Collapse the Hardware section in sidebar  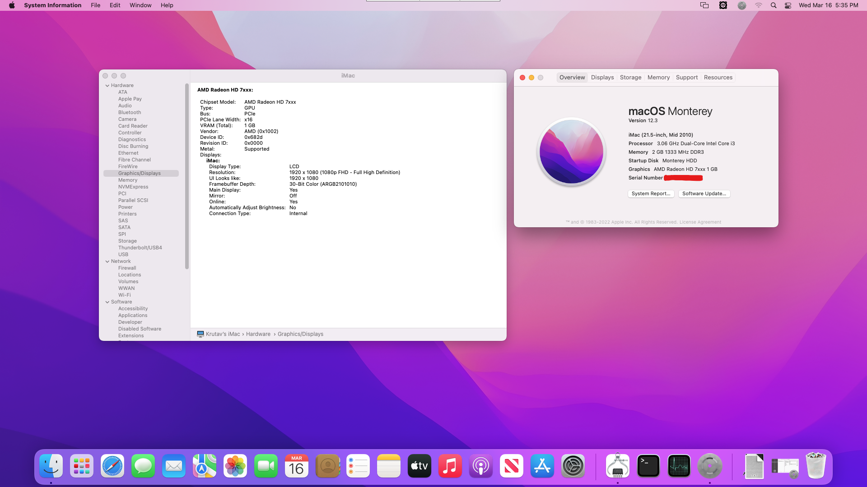pyautogui.click(x=107, y=85)
